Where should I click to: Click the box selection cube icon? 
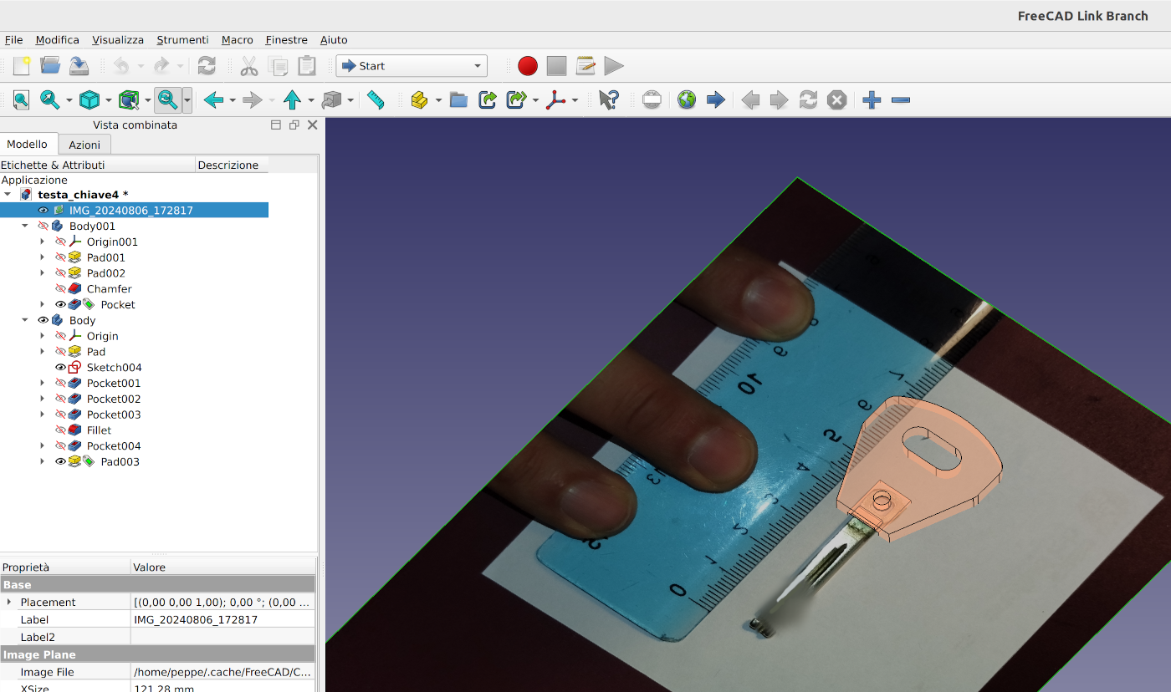pyautogui.click(x=128, y=100)
